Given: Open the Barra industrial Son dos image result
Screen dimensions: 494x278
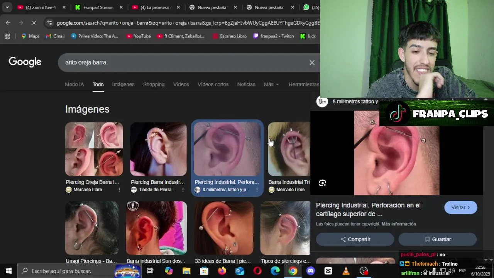Looking at the screenshot, I should [x=156, y=228].
